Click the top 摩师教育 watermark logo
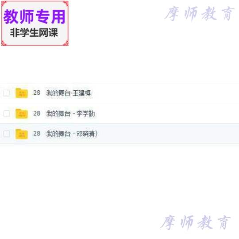This screenshot has height=239, width=239. [x=199, y=14]
